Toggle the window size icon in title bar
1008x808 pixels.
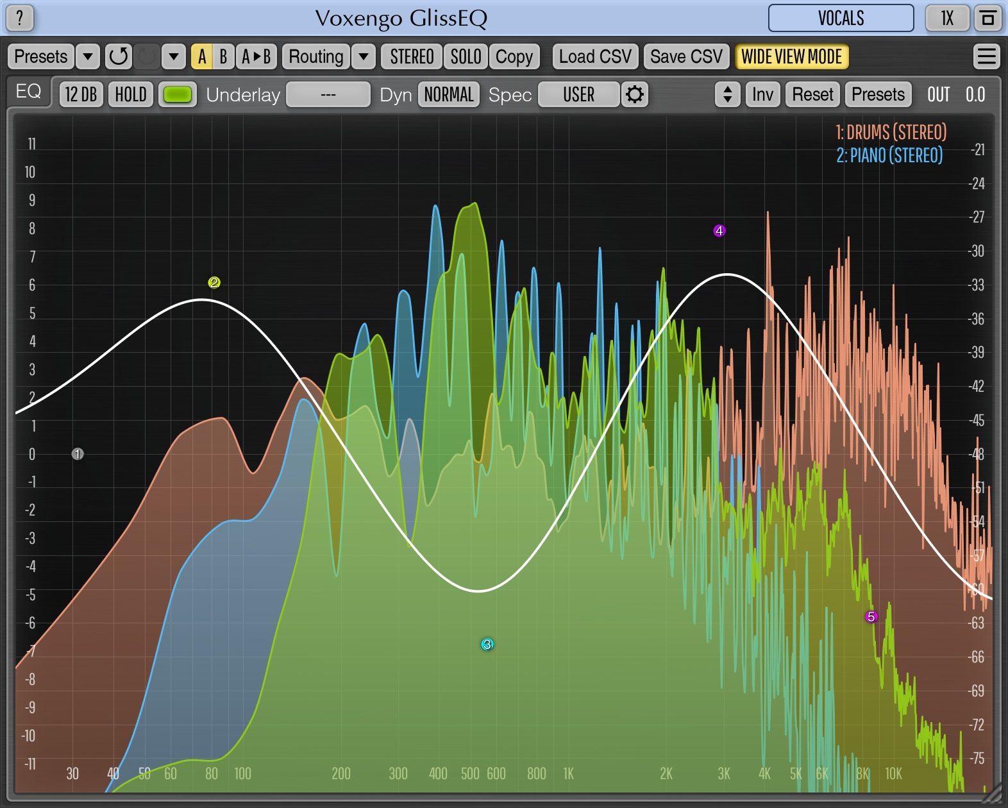(988, 18)
